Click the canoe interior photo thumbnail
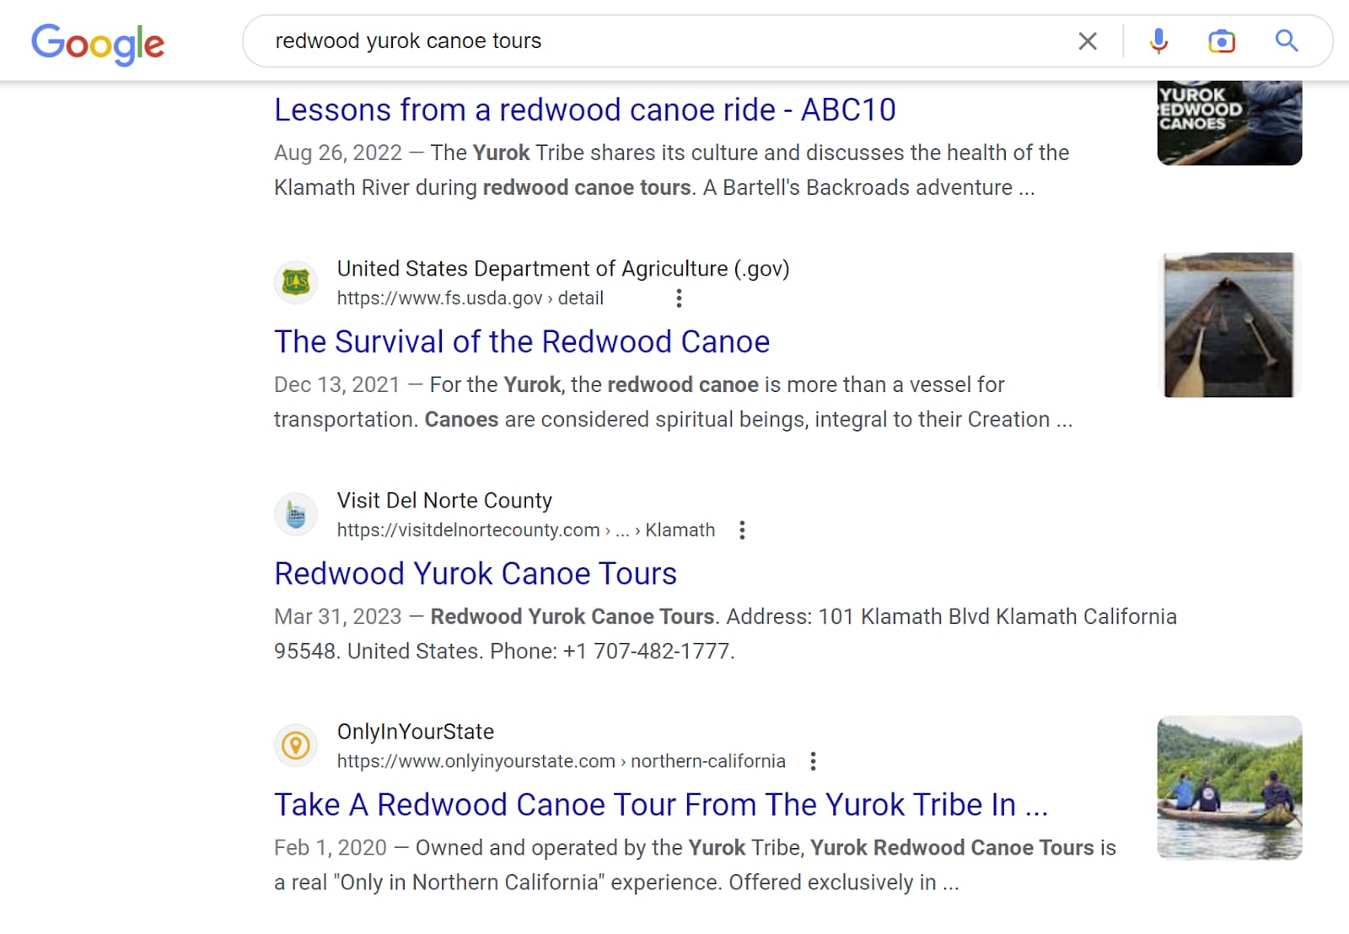Viewport: 1349px width, 934px height. tap(1228, 325)
